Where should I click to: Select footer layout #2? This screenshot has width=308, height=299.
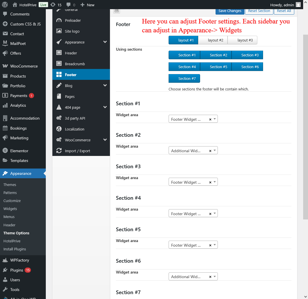(213, 40)
